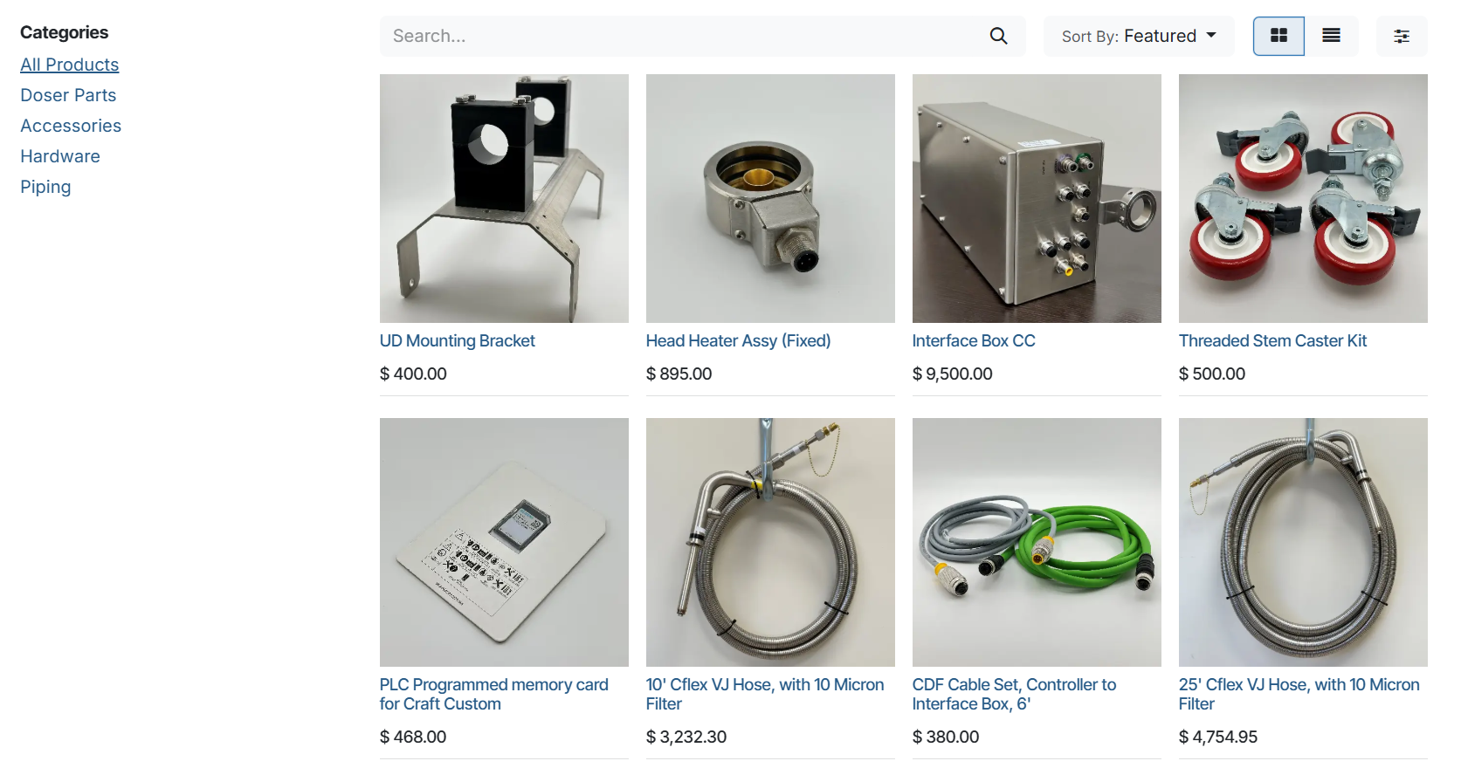Viewport: 1461px width, 768px height.
Task: Switch to list view layout
Action: click(1331, 36)
